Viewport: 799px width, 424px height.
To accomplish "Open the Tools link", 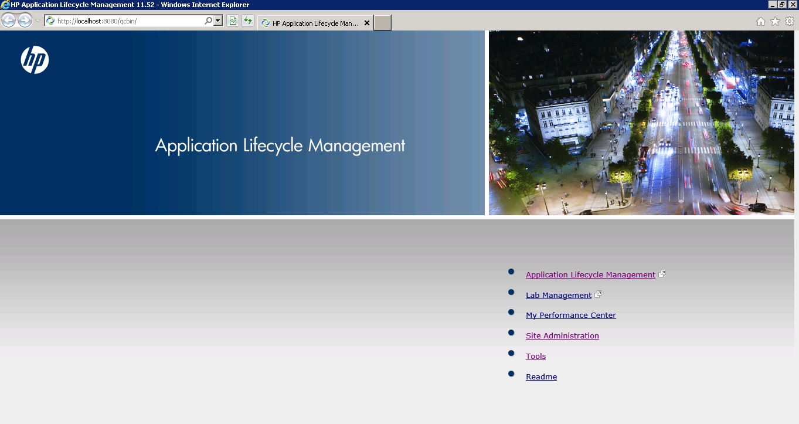I will pos(536,356).
